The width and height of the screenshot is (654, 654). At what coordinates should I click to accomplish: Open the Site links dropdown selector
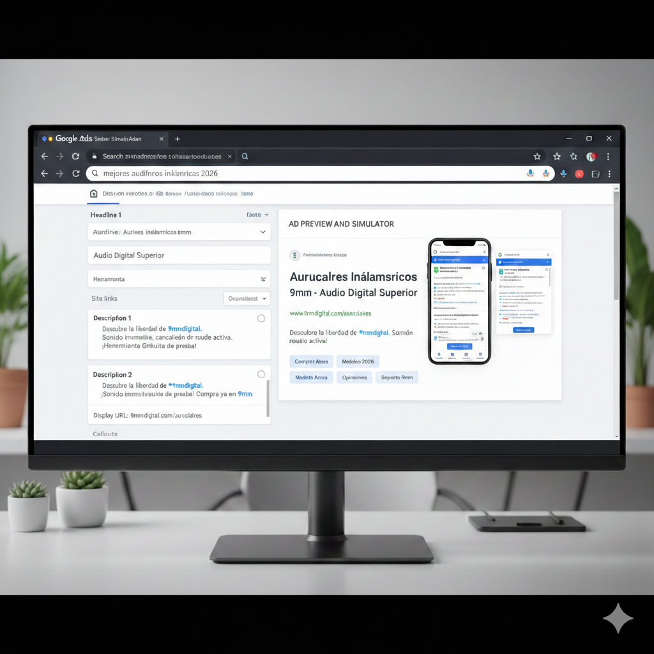click(247, 298)
